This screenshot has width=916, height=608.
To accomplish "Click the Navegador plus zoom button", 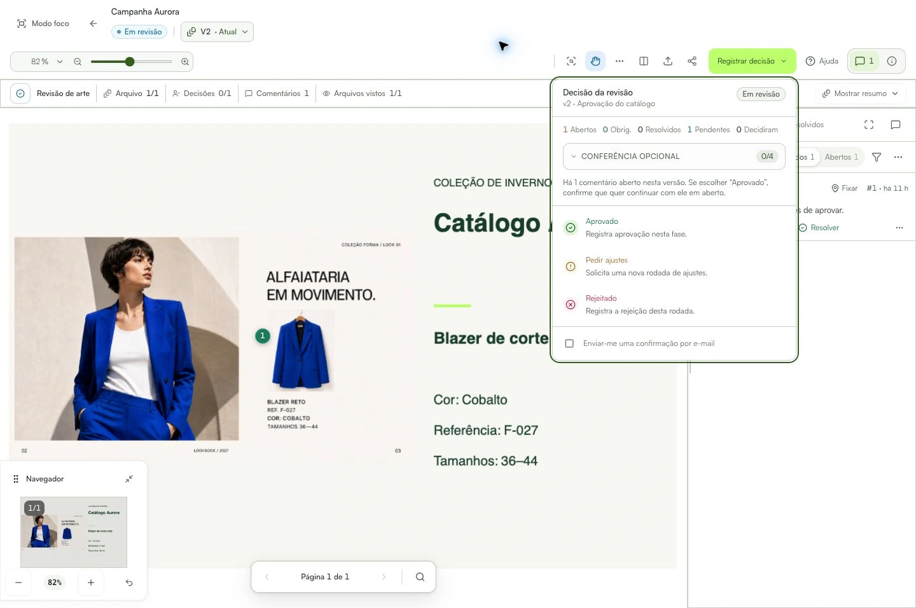I will tap(91, 583).
